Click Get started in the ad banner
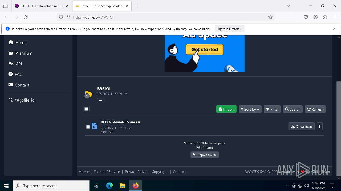Viewport: 341px width, 191px height. point(205,50)
